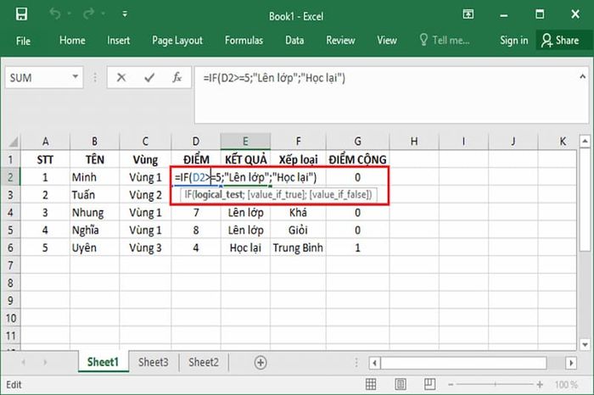Click the Redo arrow icon
This screenshot has height=395, width=594.
pos(88,14)
